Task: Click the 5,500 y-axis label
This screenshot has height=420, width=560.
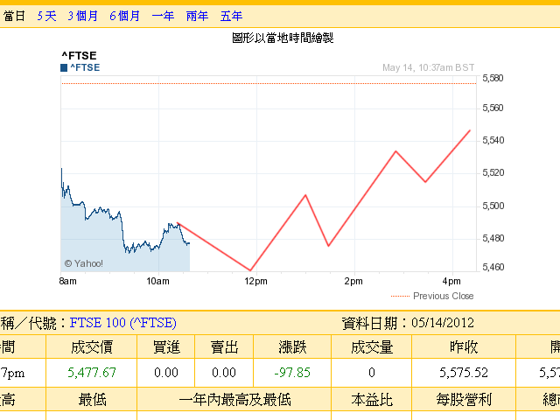Action: 493,206
